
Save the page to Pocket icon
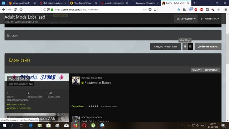point(150,10)
